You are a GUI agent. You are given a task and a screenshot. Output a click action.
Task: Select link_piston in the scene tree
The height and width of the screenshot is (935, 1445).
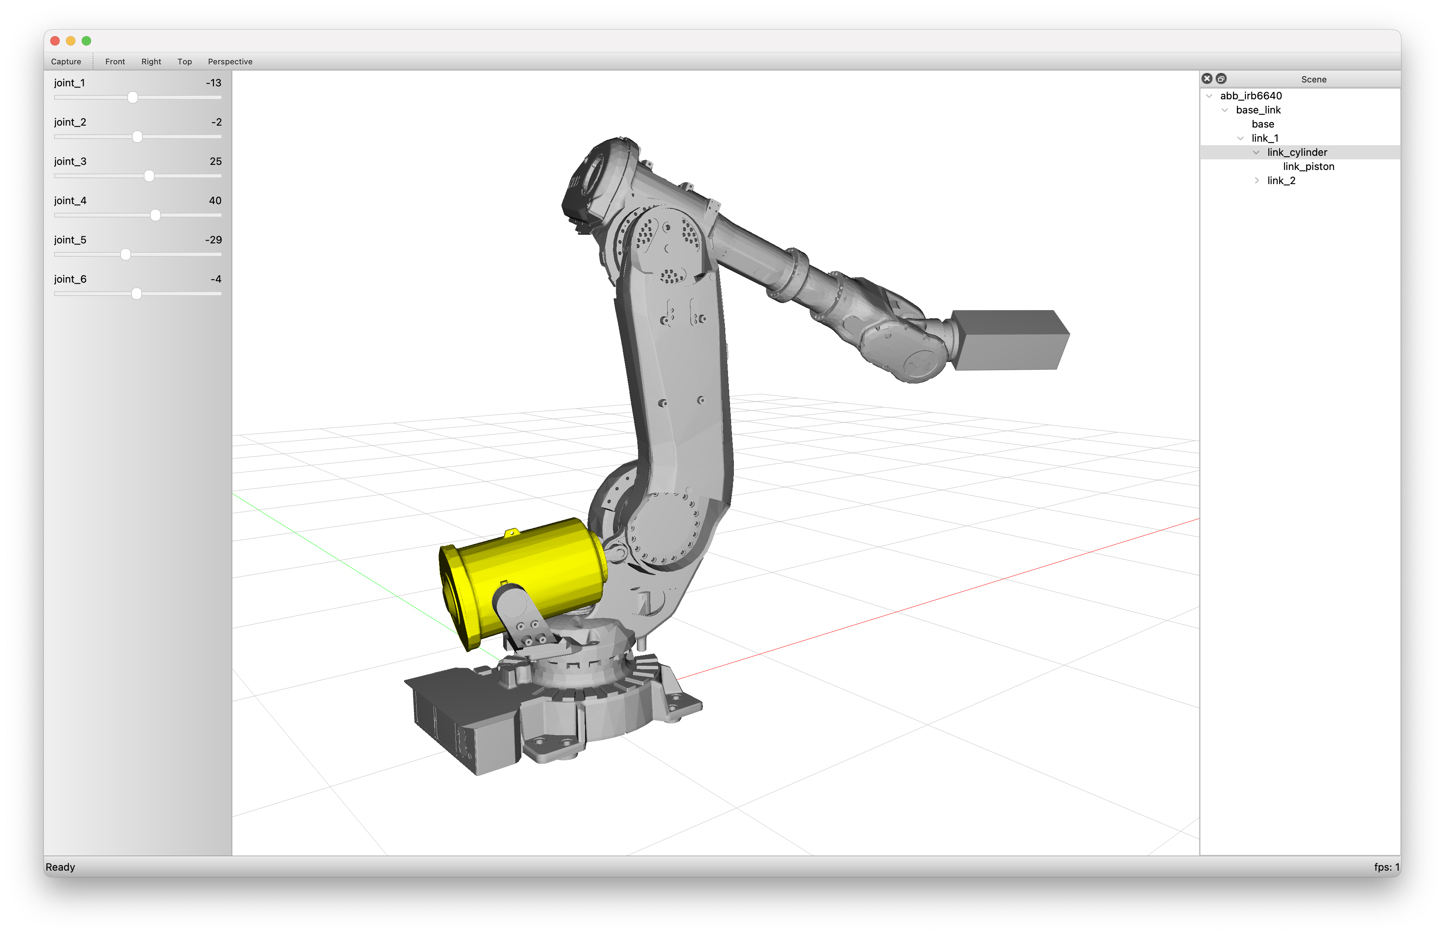coord(1308,166)
